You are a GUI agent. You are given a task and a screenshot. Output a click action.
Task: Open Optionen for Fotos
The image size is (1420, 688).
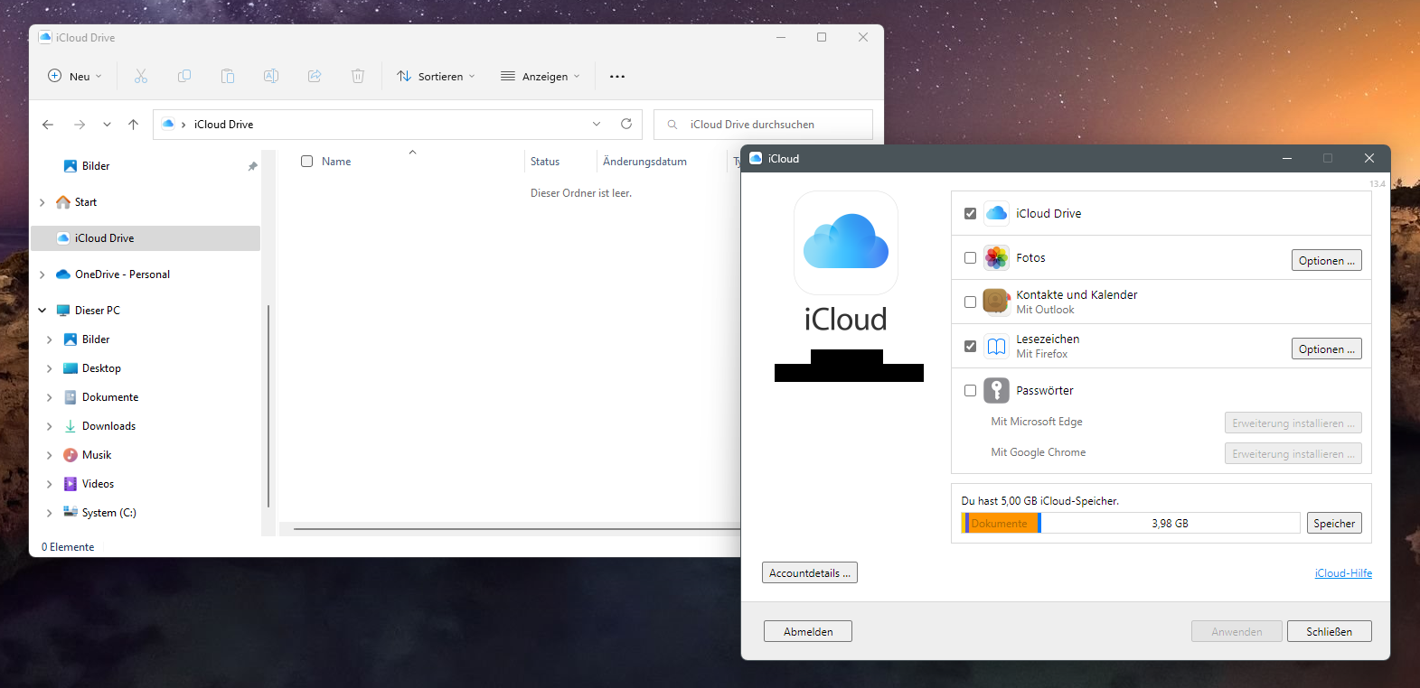(1326, 261)
